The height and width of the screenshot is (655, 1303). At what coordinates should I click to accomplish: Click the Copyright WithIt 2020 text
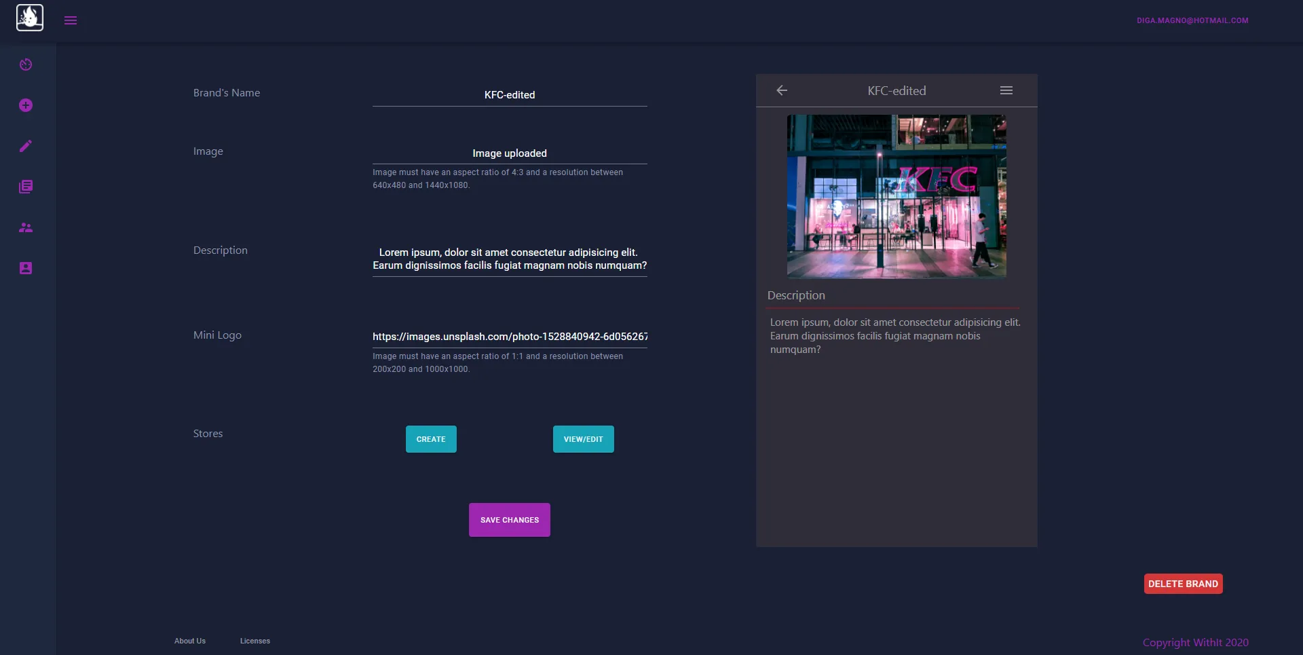(x=1196, y=642)
